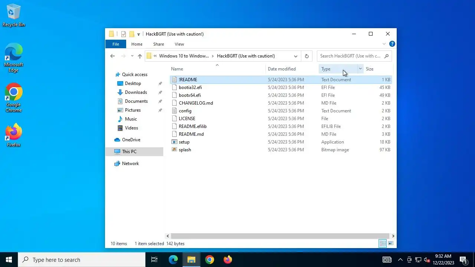Image resolution: width=475 pixels, height=267 pixels.
Task: Open the Customize Quick Access Toolbar arrow
Action: pyautogui.click(x=138, y=34)
